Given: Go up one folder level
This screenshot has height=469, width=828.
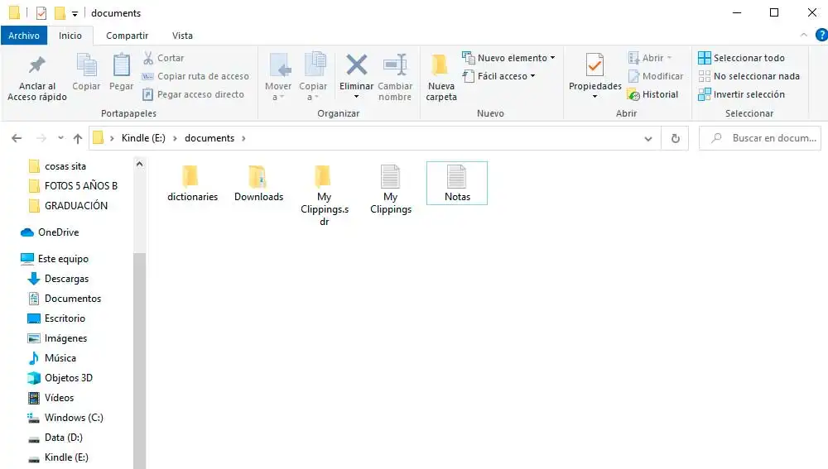Looking at the screenshot, I should pyautogui.click(x=78, y=138).
